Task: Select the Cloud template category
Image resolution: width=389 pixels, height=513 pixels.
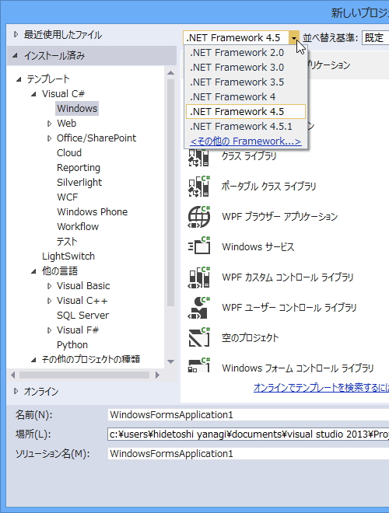Action: pos(69,153)
